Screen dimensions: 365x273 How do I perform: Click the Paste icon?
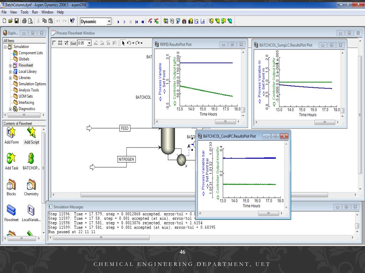click(x=51, y=21)
